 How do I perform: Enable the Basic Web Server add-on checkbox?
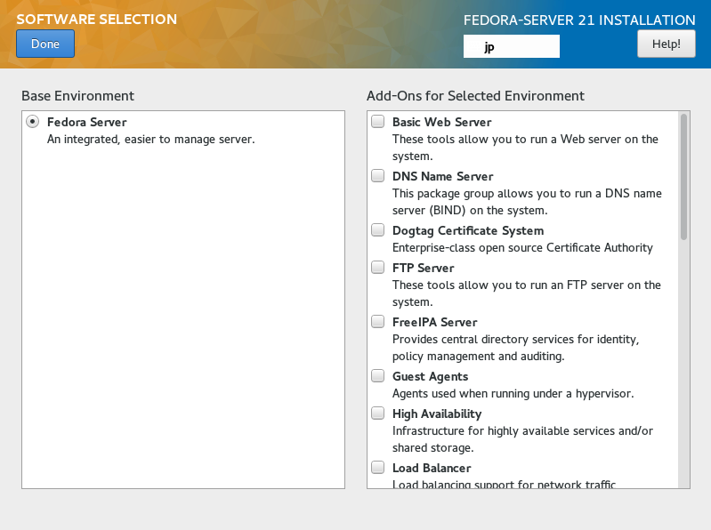[x=377, y=122]
